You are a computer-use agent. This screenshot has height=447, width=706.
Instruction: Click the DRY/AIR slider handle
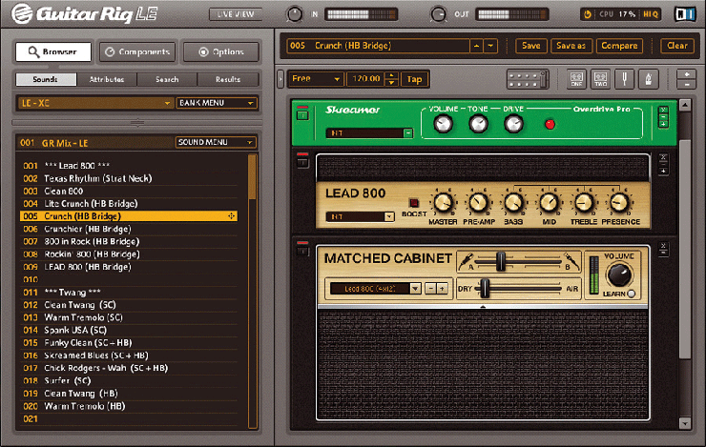485,288
